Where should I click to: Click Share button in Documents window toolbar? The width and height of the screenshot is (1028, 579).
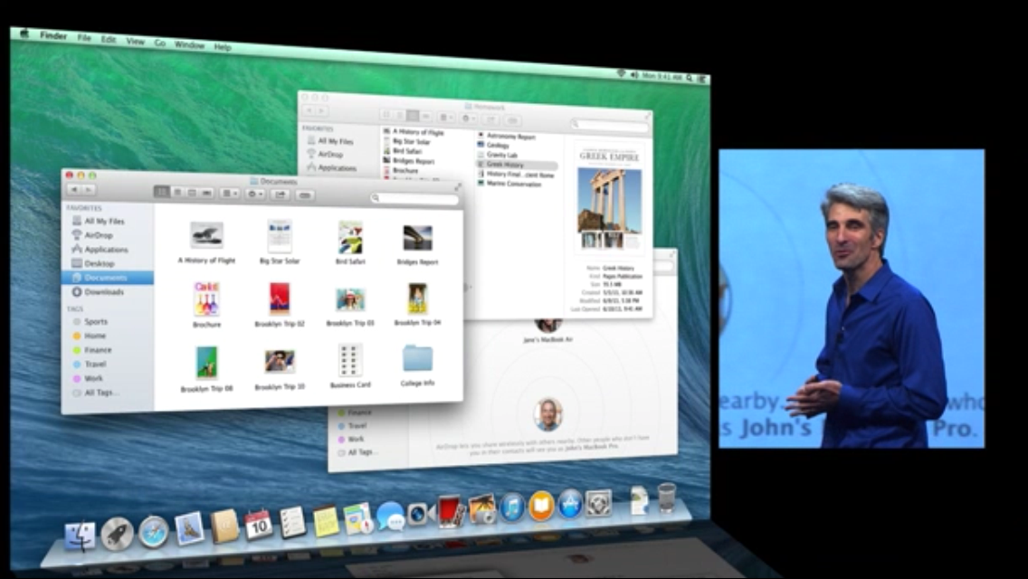(x=280, y=195)
